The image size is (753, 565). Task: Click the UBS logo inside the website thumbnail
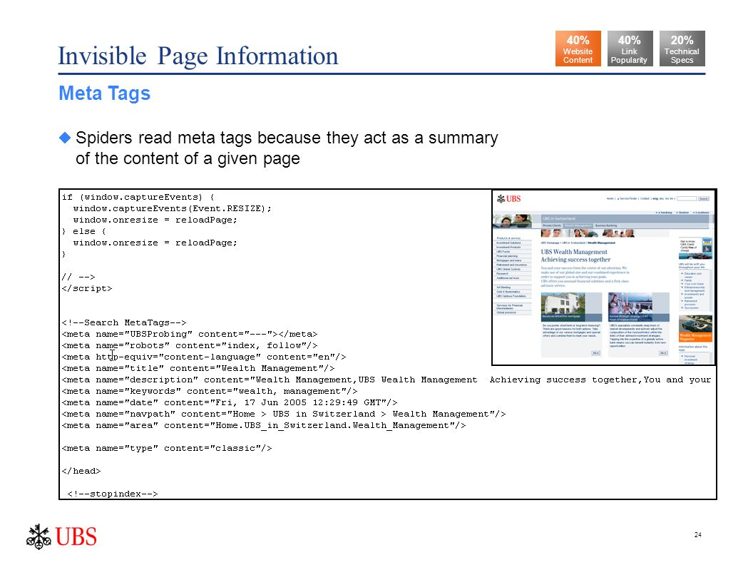coord(508,199)
